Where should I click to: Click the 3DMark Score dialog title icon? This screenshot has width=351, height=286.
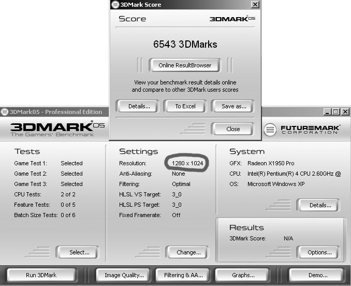(x=115, y=5)
